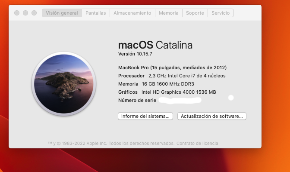This screenshot has width=290, height=172.
Task: Open the Pantallas tab
Action: pos(96,13)
